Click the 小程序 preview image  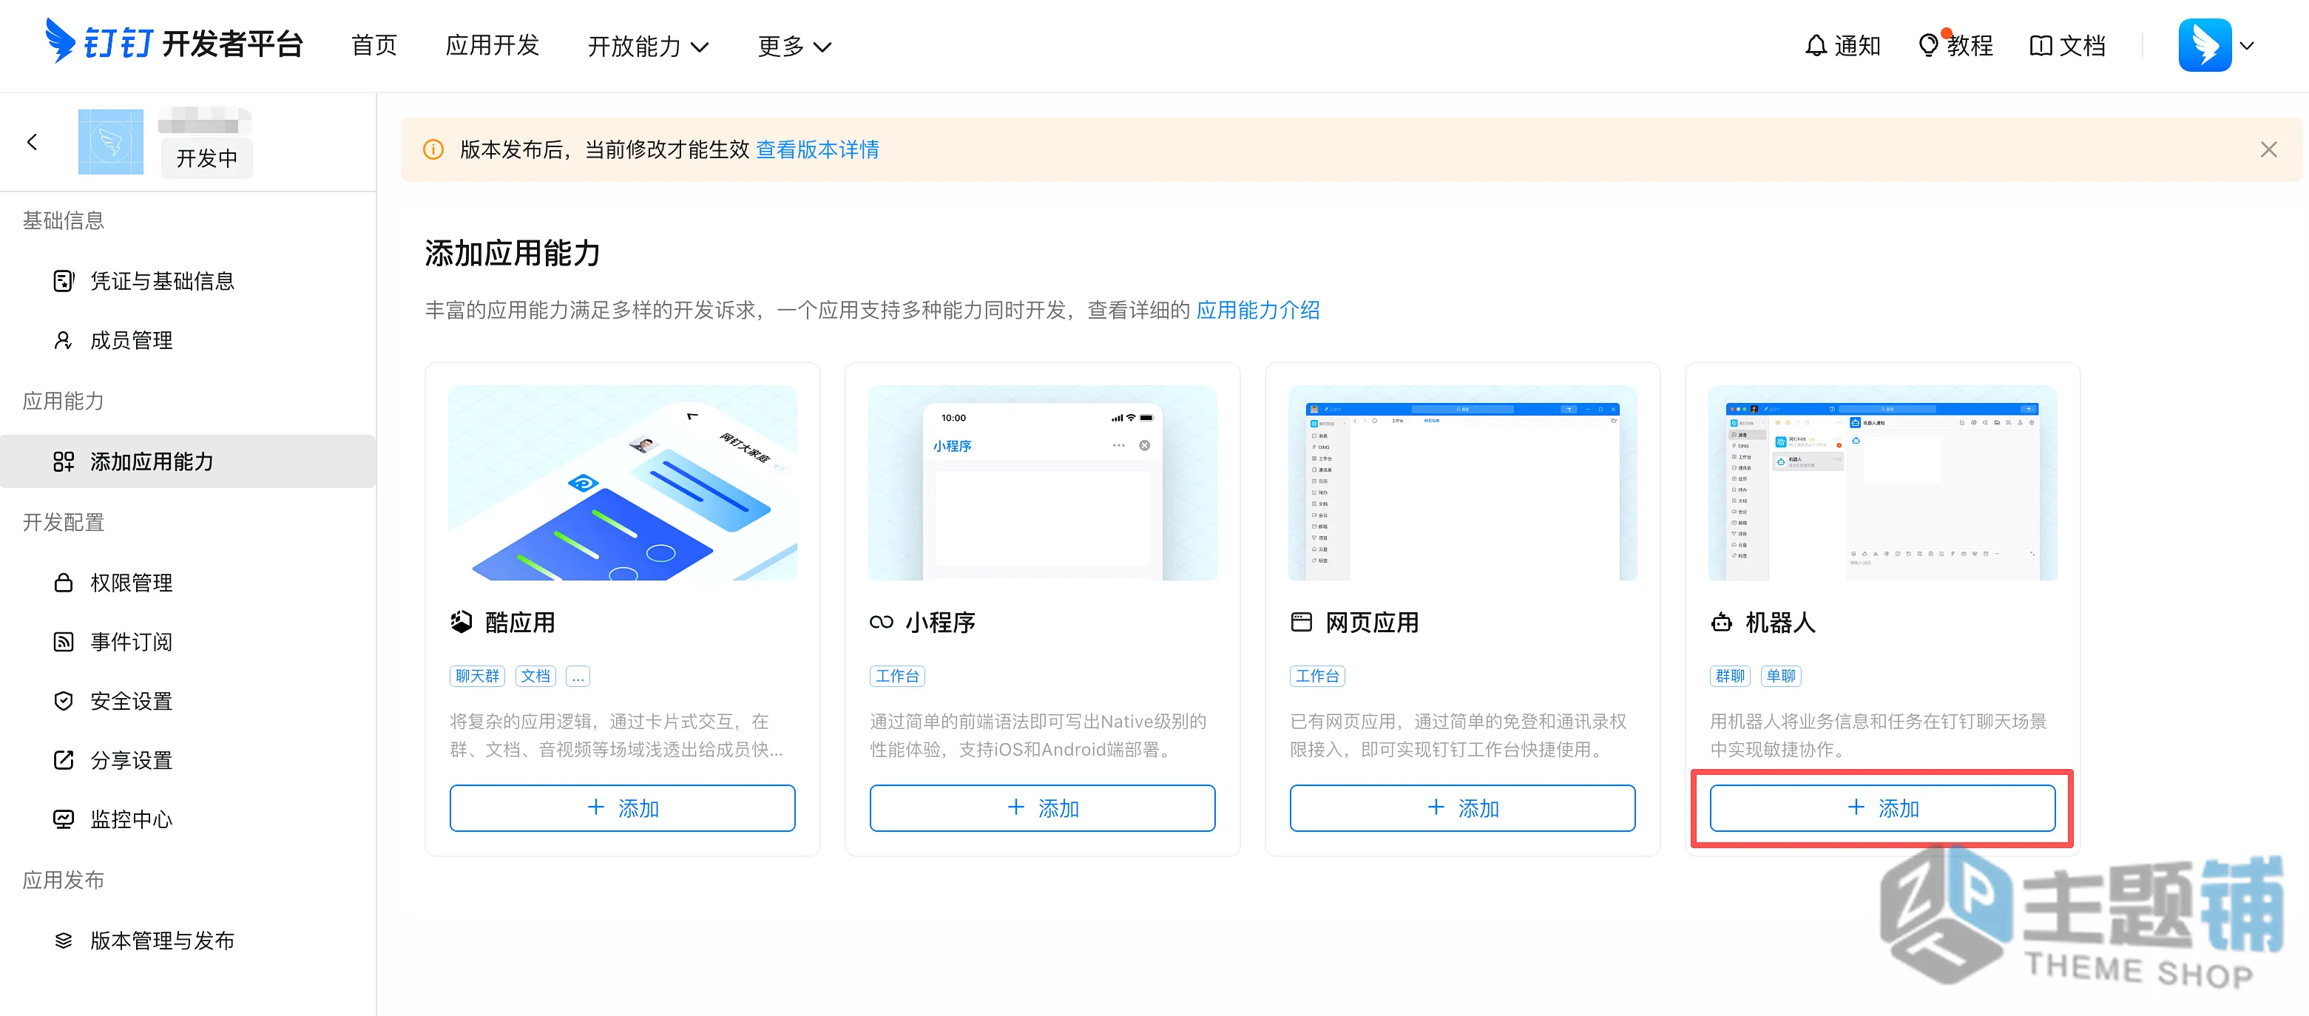(x=1043, y=483)
